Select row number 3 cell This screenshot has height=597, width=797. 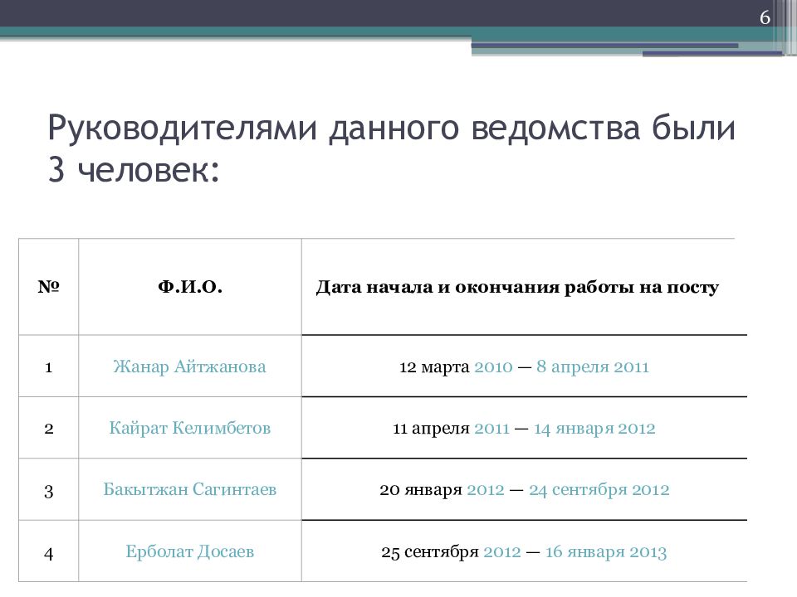coord(48,490)
